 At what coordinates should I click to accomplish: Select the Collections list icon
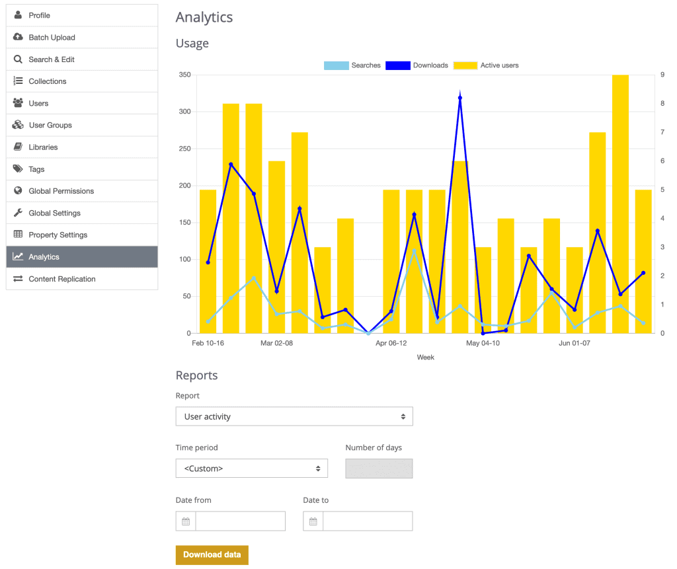point(17,81)
